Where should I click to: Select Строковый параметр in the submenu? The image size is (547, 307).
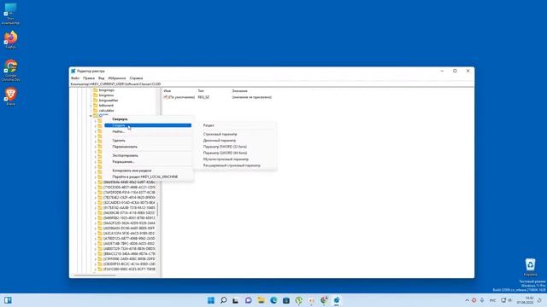point(235,134)
